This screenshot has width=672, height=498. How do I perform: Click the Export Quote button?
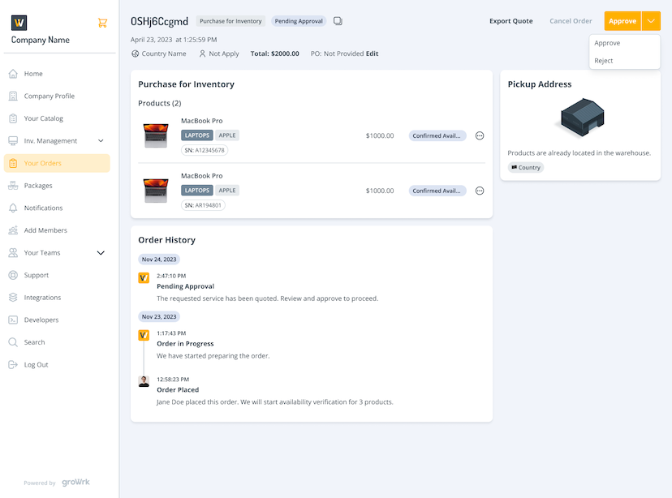[x=510, y=21]
